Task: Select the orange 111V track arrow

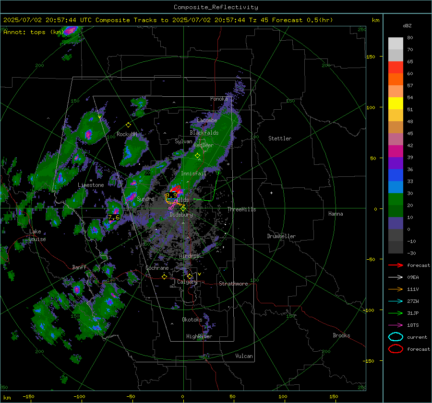Action: pyautogui.click(x=396, y=289)
